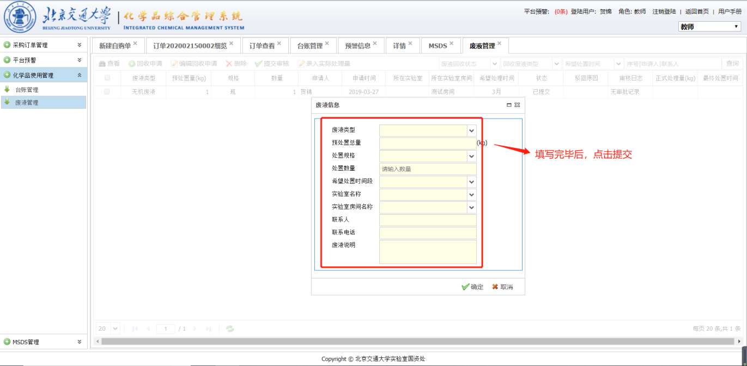Toggle the checkbox for 无机废液 row
The height and width of the screenshot is (366, 747).
coord(107,92)
